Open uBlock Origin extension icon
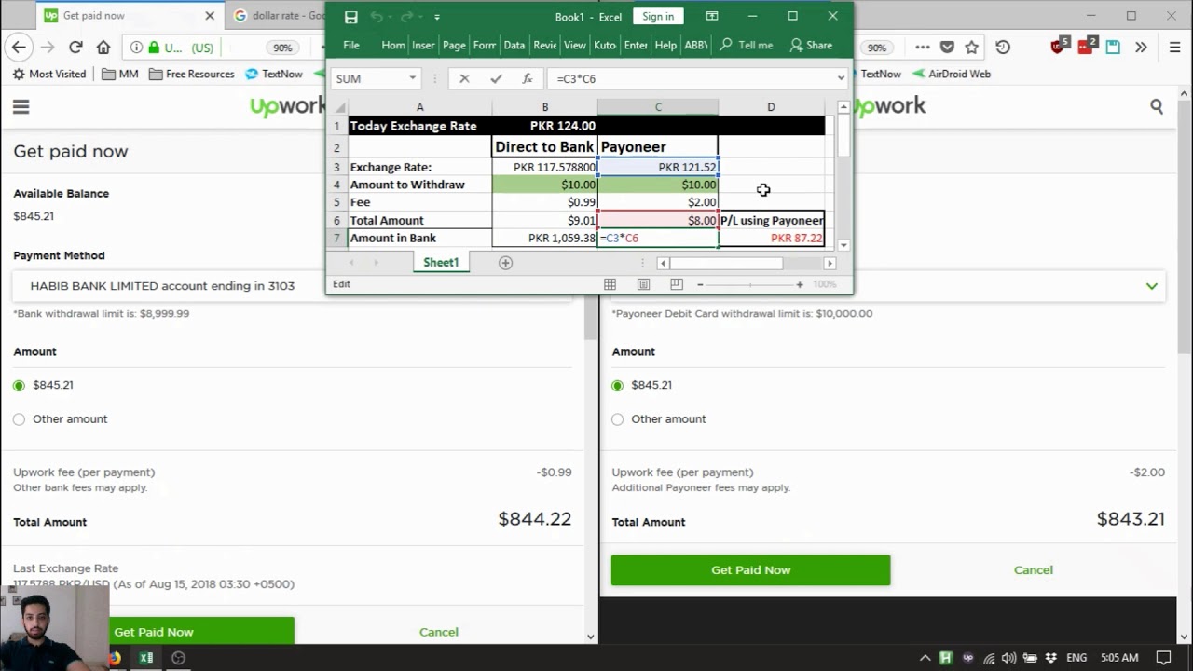1193x671 pixels. point(1057,47)
